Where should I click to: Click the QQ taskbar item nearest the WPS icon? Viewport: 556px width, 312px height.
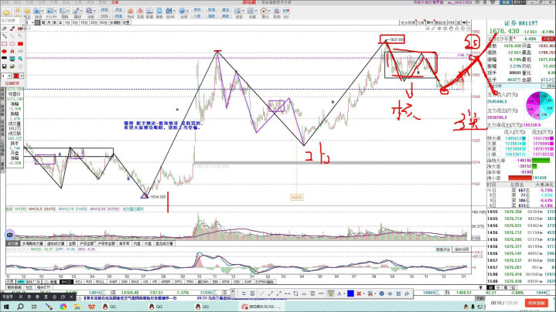coord(110,307)
